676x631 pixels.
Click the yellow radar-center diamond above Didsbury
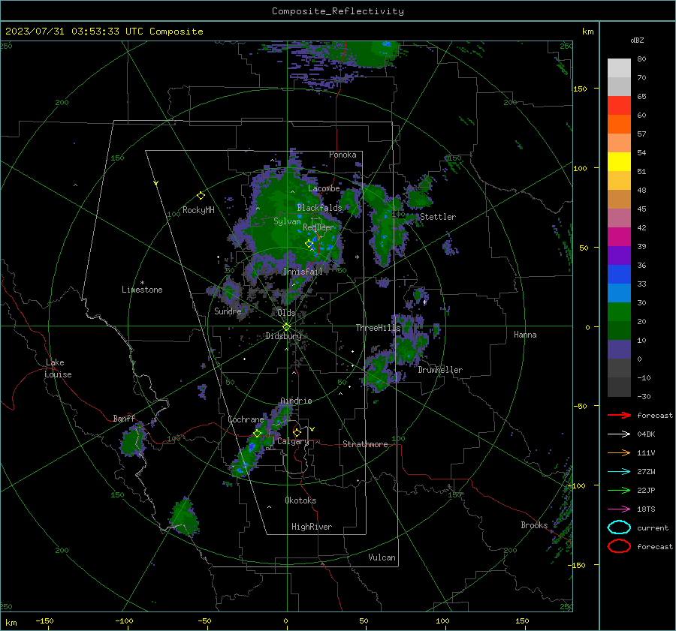pyautogui.click(x=286, y=327)
